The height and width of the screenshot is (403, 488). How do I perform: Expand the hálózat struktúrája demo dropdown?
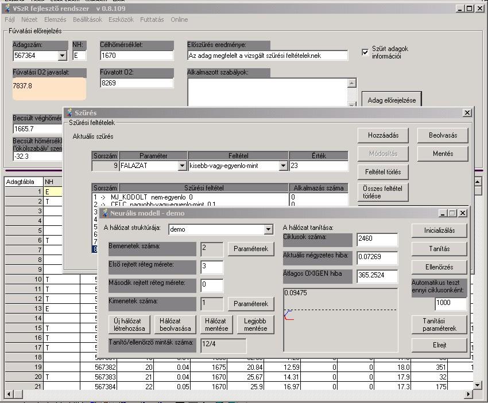click(x=268, y=230)
